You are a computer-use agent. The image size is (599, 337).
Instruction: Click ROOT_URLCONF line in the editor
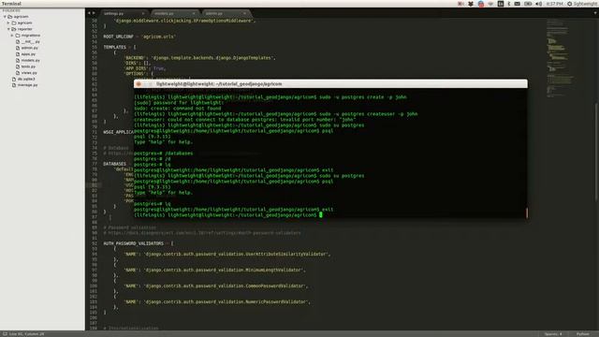click(x=139, y=37)
